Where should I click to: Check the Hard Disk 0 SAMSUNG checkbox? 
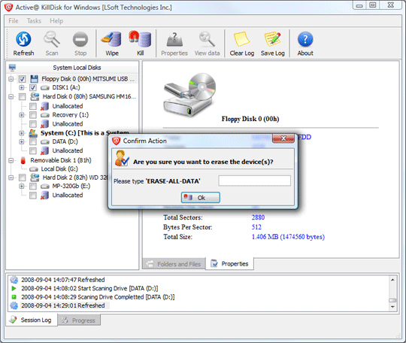click(23, 96)
